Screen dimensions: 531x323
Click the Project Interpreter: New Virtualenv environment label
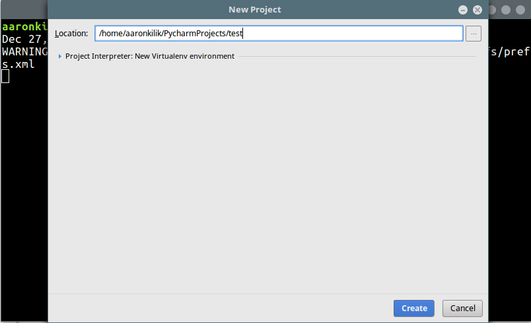pos(150,57)
